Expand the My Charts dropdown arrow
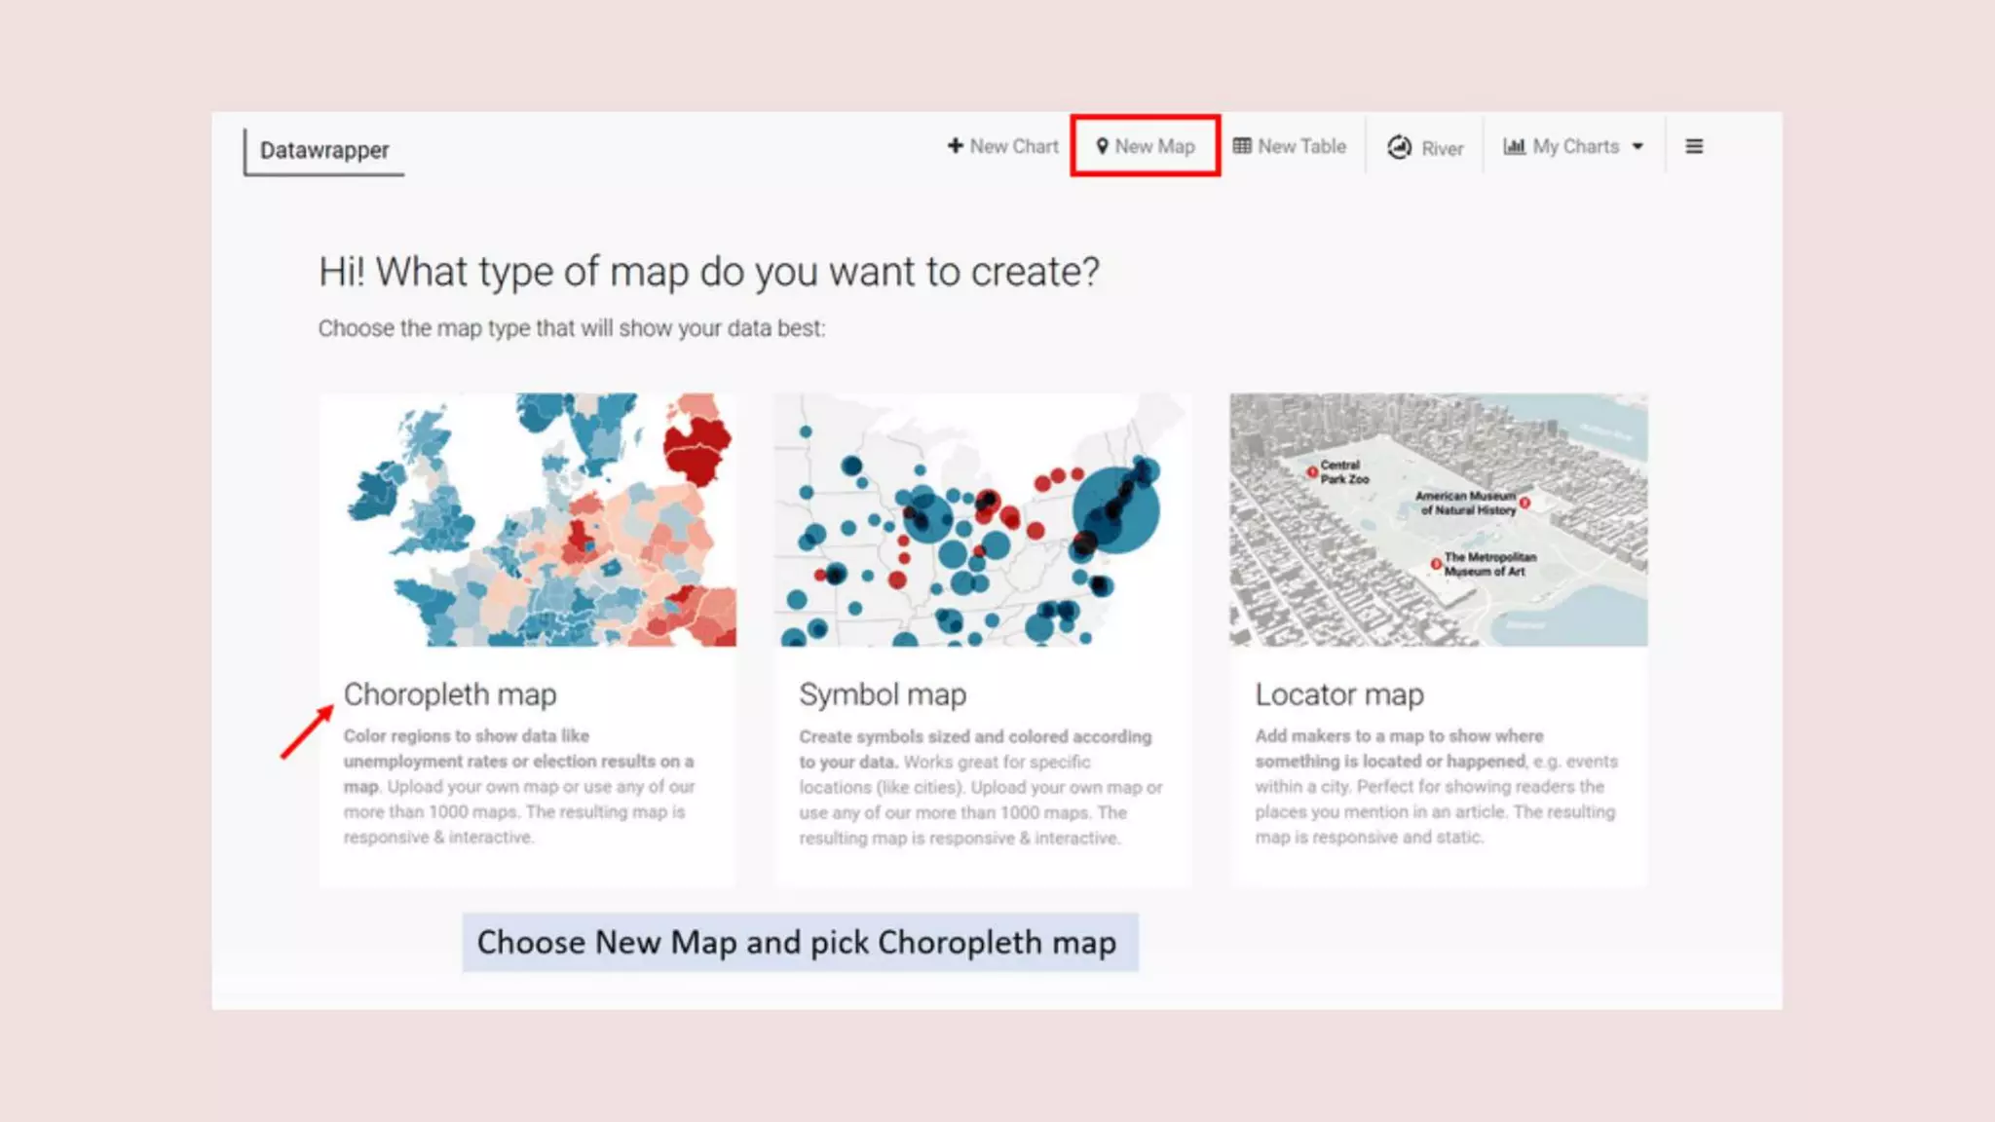This screenshot has width=1995, height=1122. [x=1637, y=146]
